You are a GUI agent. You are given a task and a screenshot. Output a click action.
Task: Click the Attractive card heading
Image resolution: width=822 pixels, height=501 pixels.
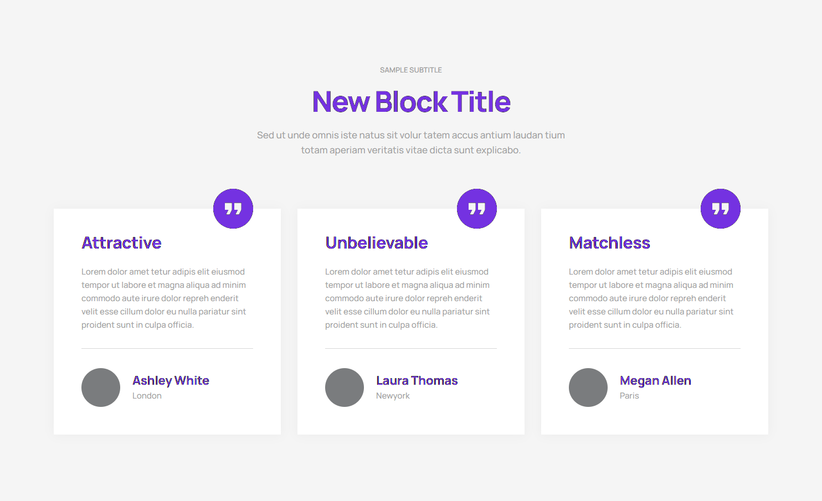point(122,243)
